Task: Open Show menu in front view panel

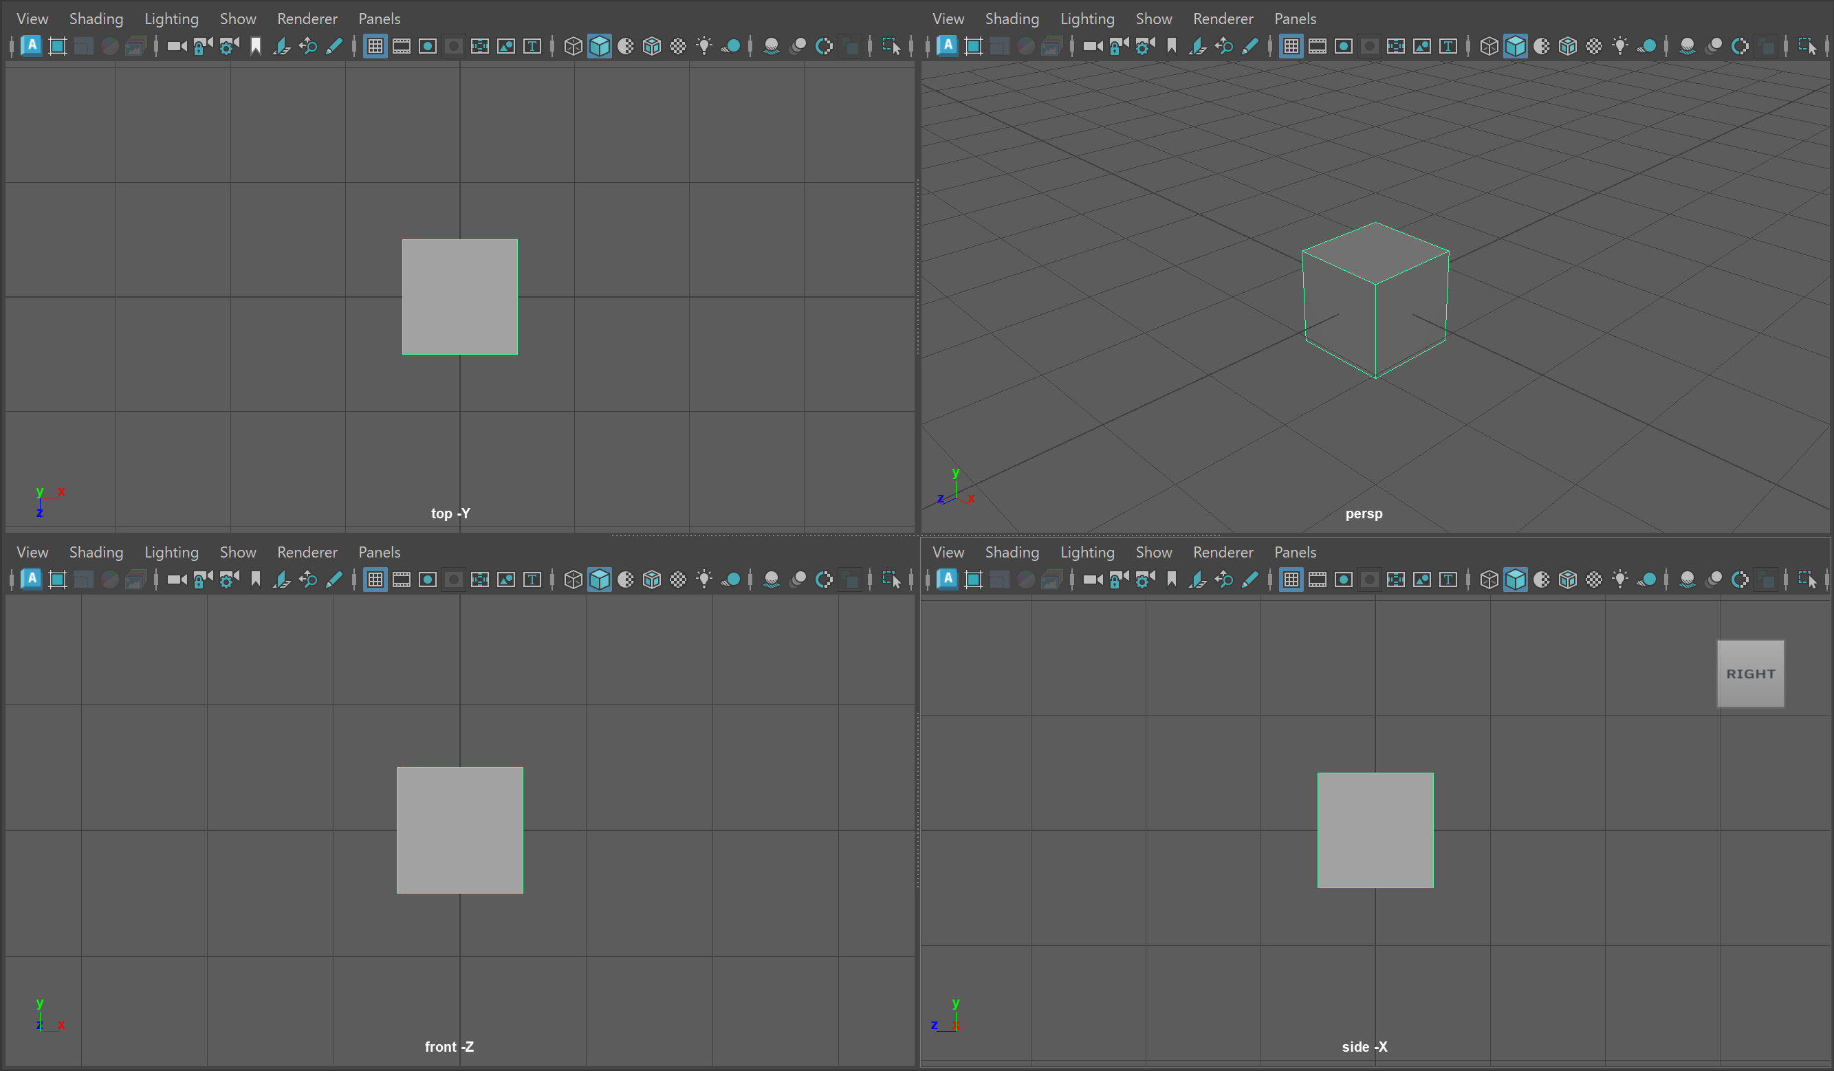Action: [237, 552]
